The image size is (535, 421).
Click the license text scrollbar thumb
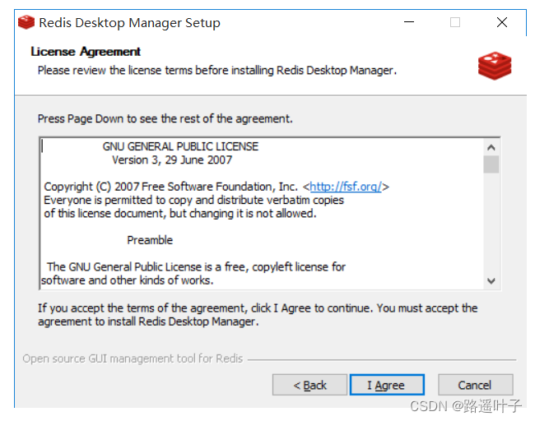[x=491, y=164]
